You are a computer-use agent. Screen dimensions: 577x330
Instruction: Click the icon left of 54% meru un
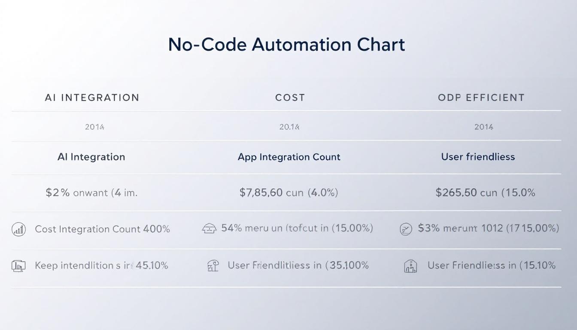point(209,229)
